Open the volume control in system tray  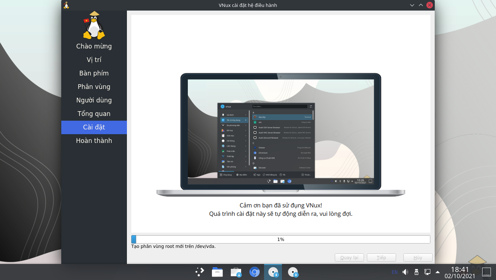[405, 272]
